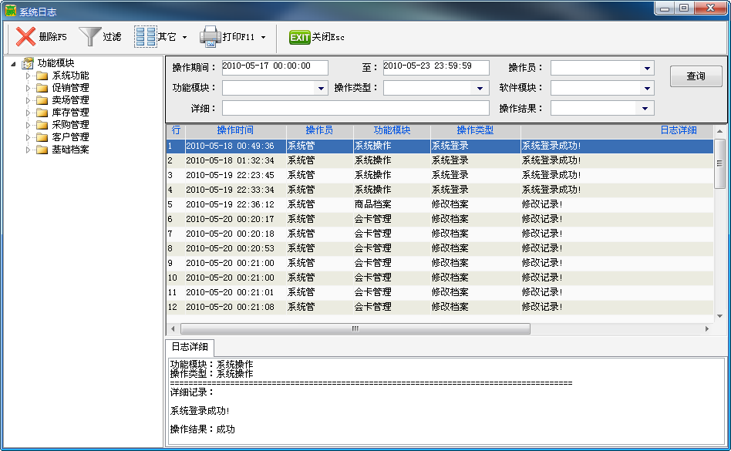The width and height of the screenshot is (731, 451).
Task: Expand the 采购管理 tree node
Action: point(29,125)
